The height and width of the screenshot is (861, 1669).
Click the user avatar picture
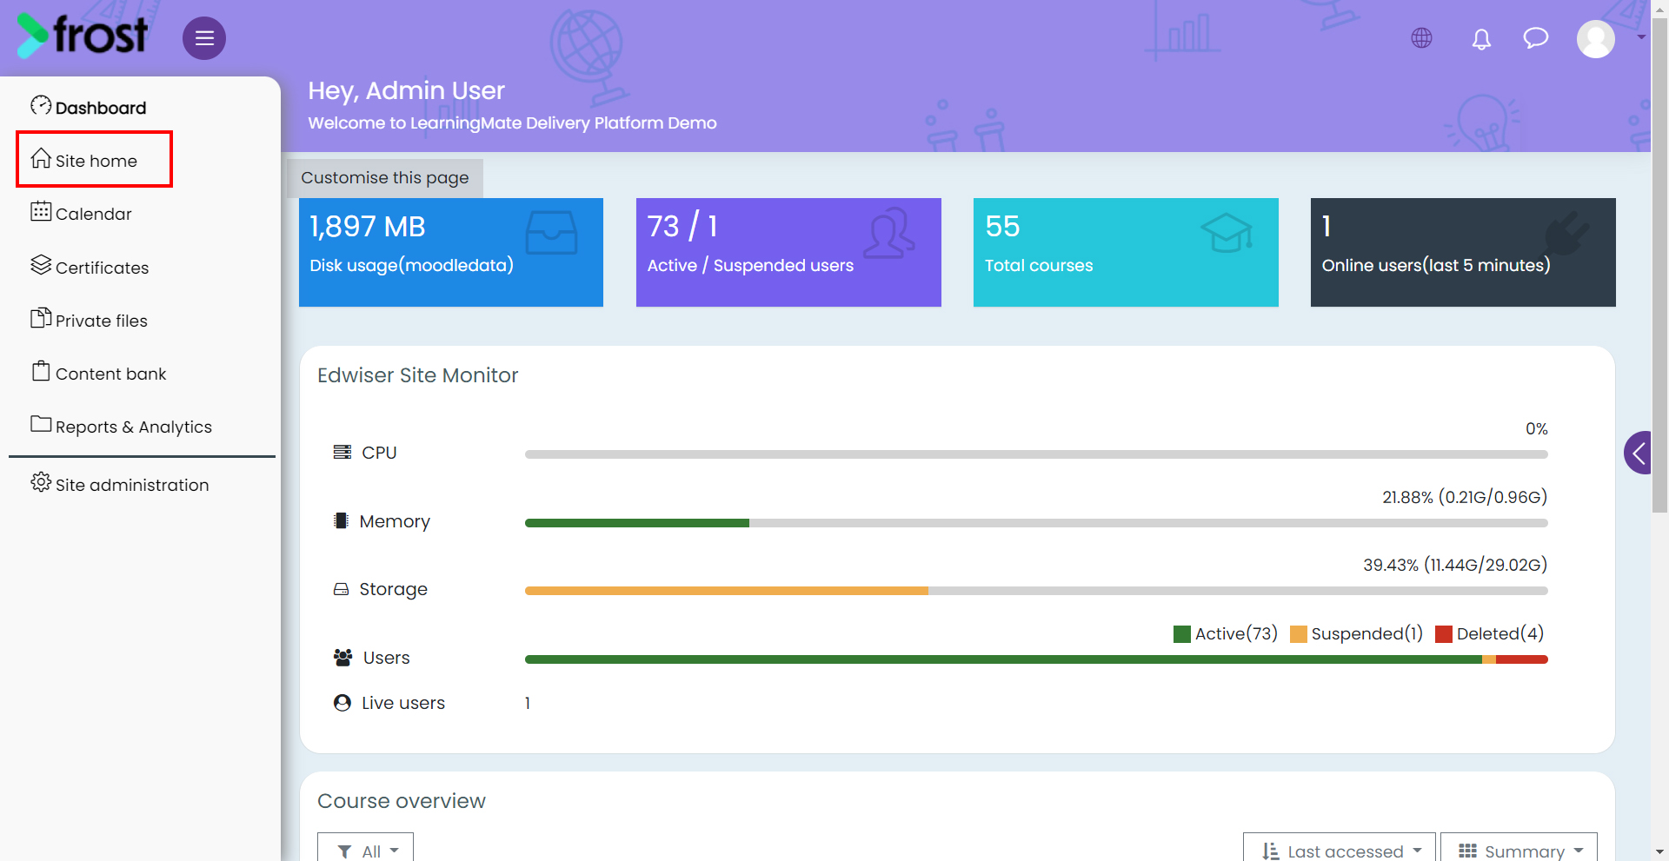1596,39
